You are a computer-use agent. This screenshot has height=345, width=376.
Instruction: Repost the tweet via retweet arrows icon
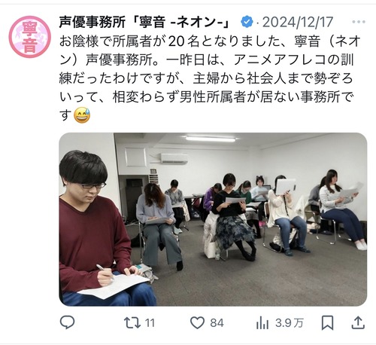click(x=132, y=323)
